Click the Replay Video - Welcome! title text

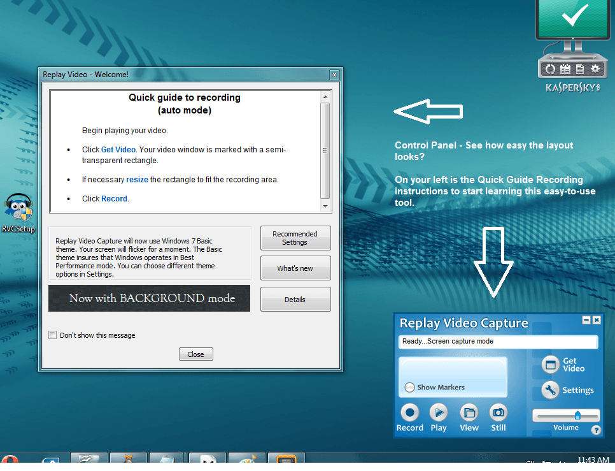coord(85,75)
